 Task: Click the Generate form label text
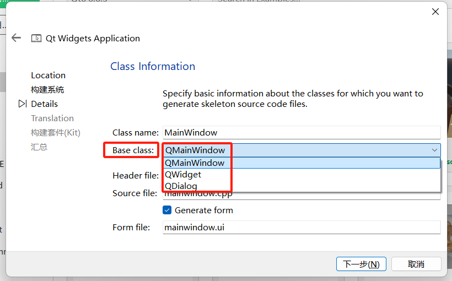click(x=204, y=210)
